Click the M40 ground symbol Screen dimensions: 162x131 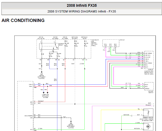(x=71, y=122)
